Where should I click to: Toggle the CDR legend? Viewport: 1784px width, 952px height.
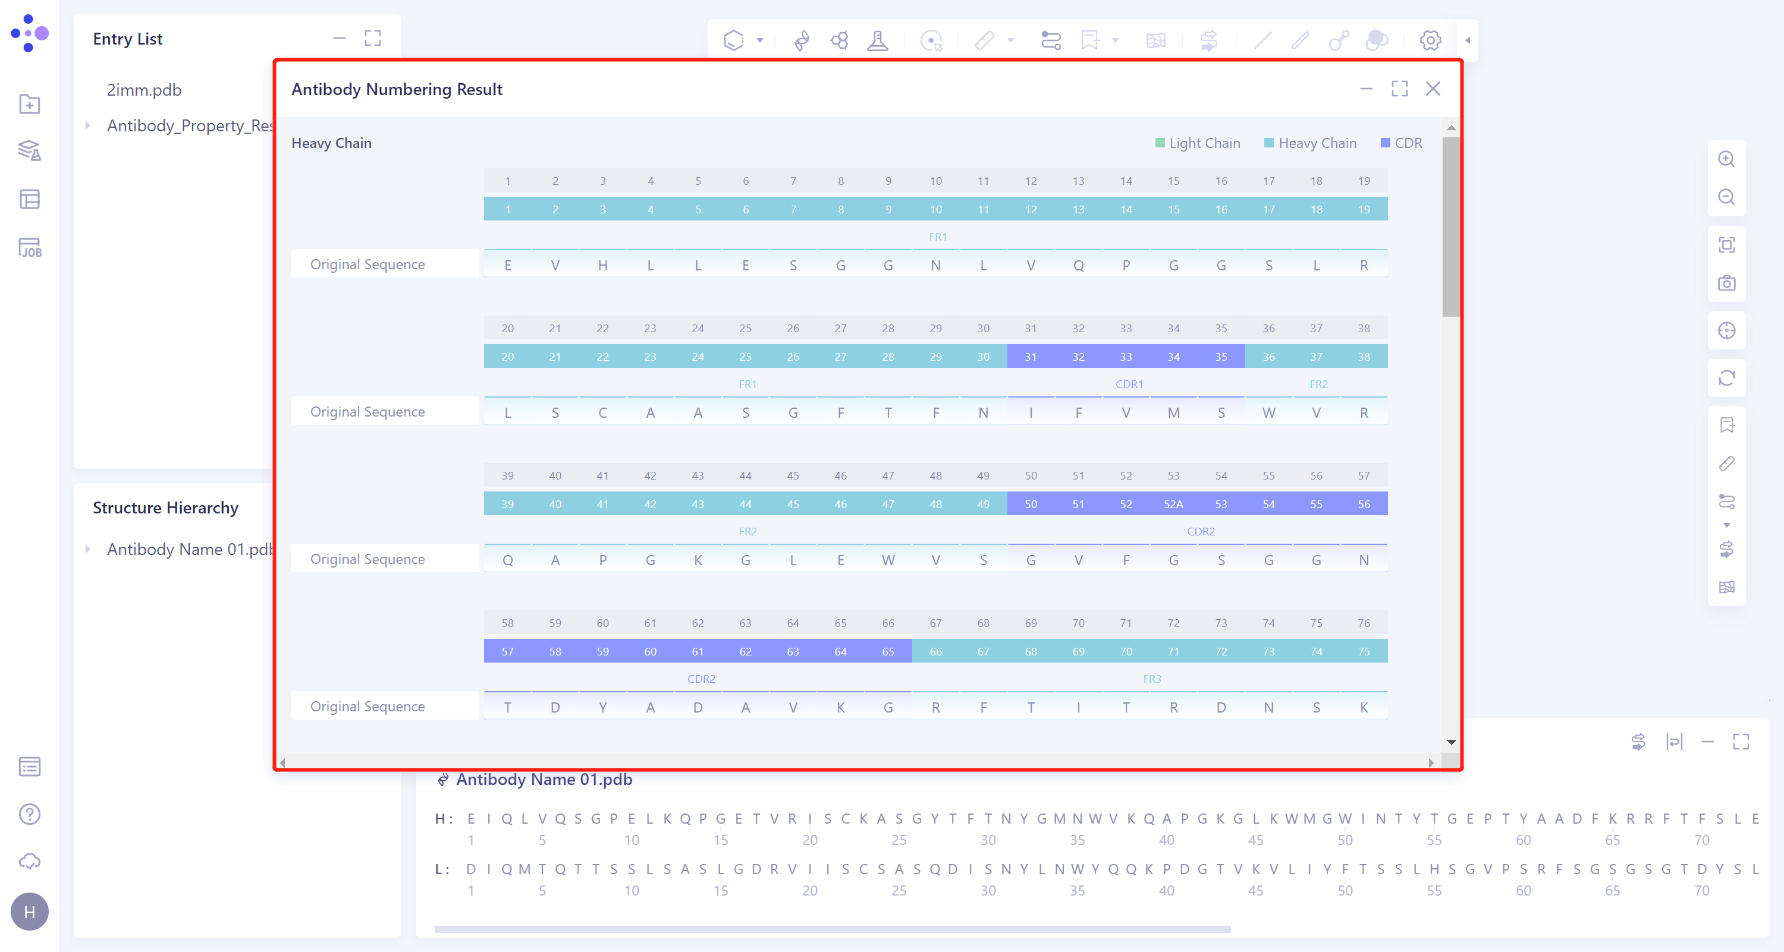pos(1402,143)
